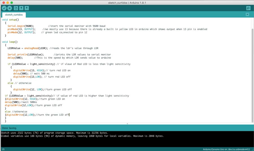The height and width of the screenshot is (151, 254).
Task: Click 'pinMode(12, OUTPUT);' statement
Action: [21, 32]
